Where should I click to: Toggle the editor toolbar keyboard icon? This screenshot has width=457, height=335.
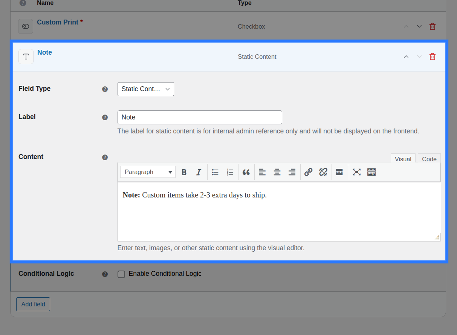pyautogui.click(x=371, y=172)
